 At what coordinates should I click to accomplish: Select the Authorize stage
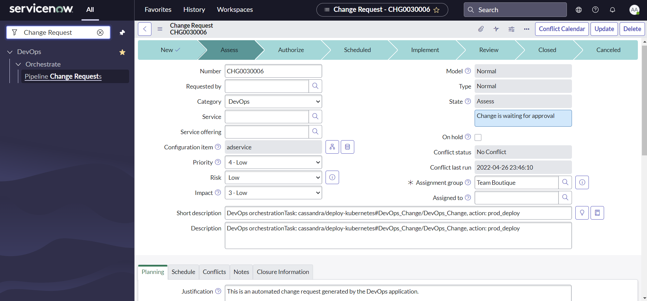tap(291, 50)
